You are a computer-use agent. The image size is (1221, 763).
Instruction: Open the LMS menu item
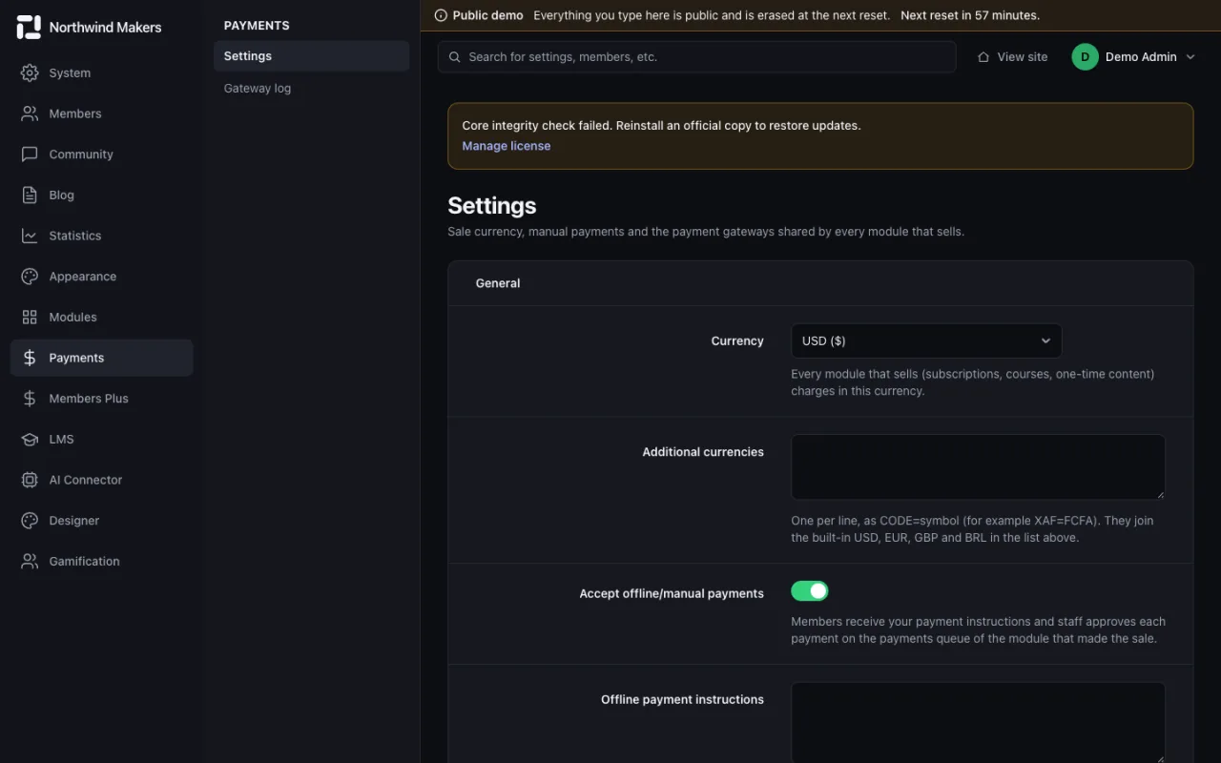(x=101, y=439)
